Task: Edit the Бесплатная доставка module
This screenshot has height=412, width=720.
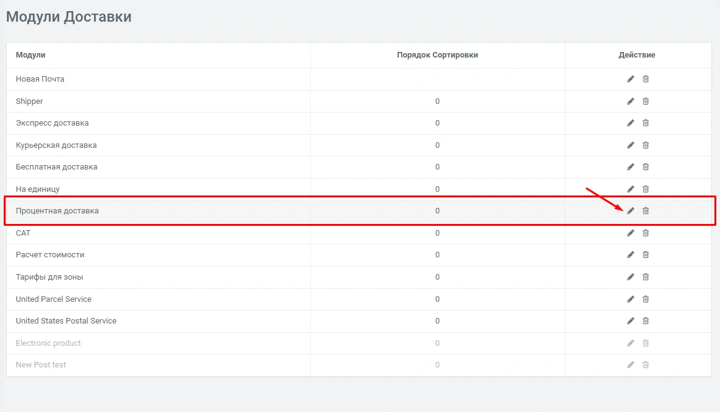Action: (630, 167)
